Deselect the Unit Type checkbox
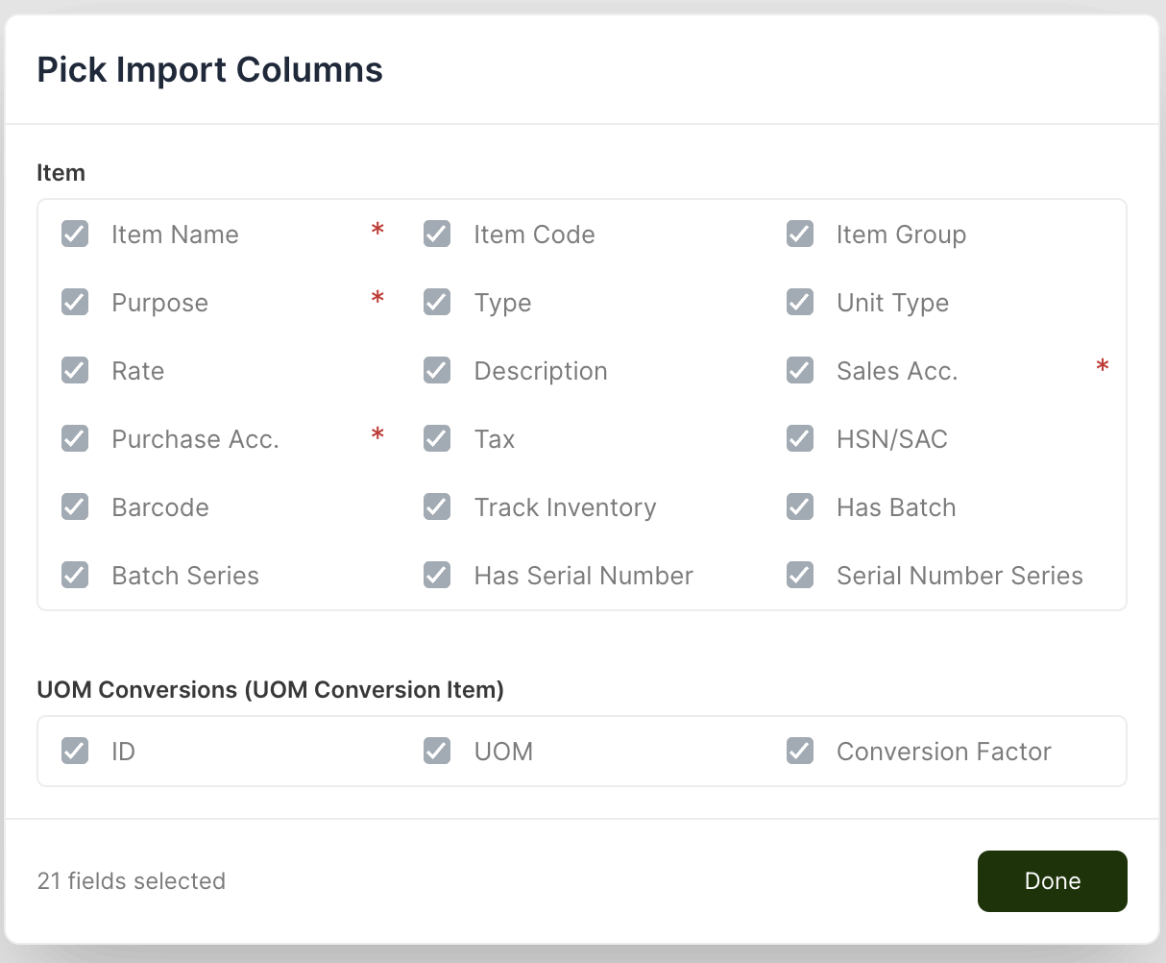The height and width of the screenshot is (963, 1166). 800,302
